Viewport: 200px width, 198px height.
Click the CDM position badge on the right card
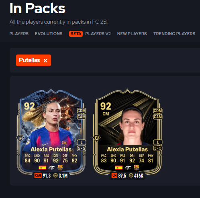click(x=158, y=111)
